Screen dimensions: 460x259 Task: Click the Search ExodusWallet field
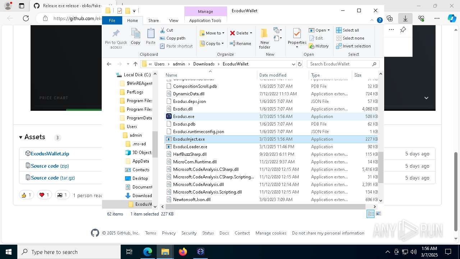[343, 64]
